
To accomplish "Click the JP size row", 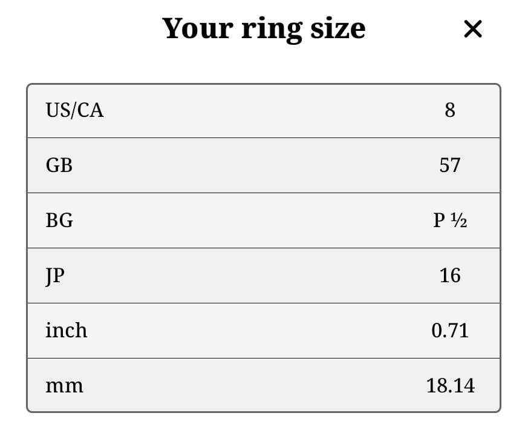I will coord(263,275).
